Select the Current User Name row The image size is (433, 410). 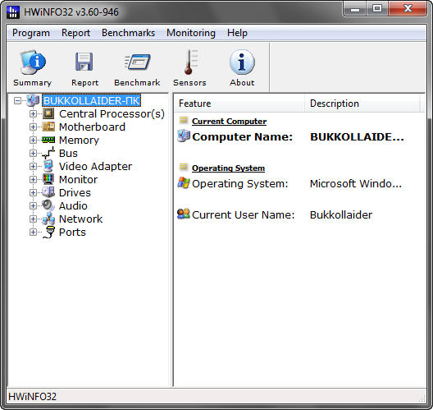tap(299, 215)
